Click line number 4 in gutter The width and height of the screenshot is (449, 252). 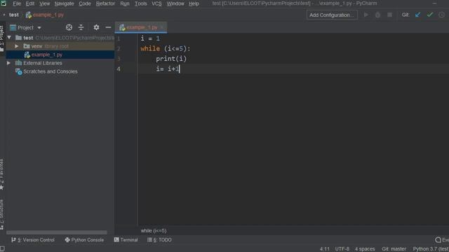[119, 69]
